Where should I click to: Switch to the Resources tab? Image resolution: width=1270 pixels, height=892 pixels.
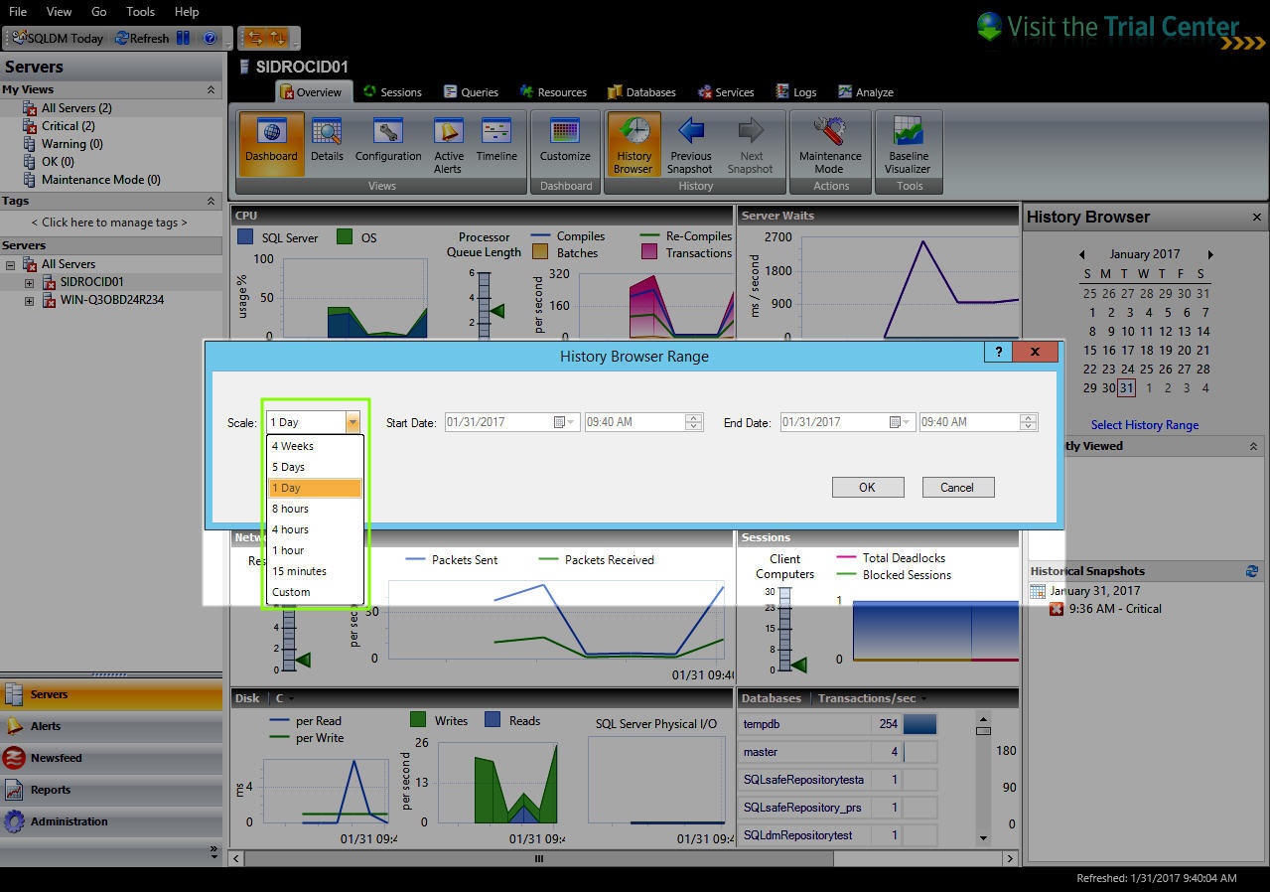point(553,91)
